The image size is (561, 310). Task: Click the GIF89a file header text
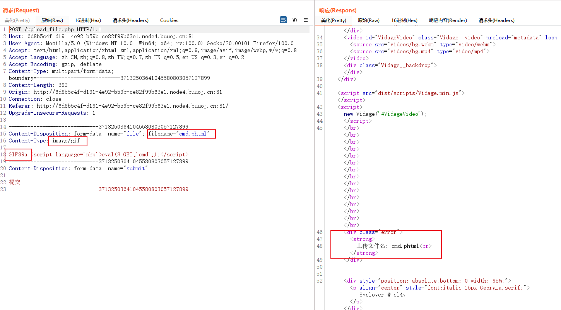point(18,155)
